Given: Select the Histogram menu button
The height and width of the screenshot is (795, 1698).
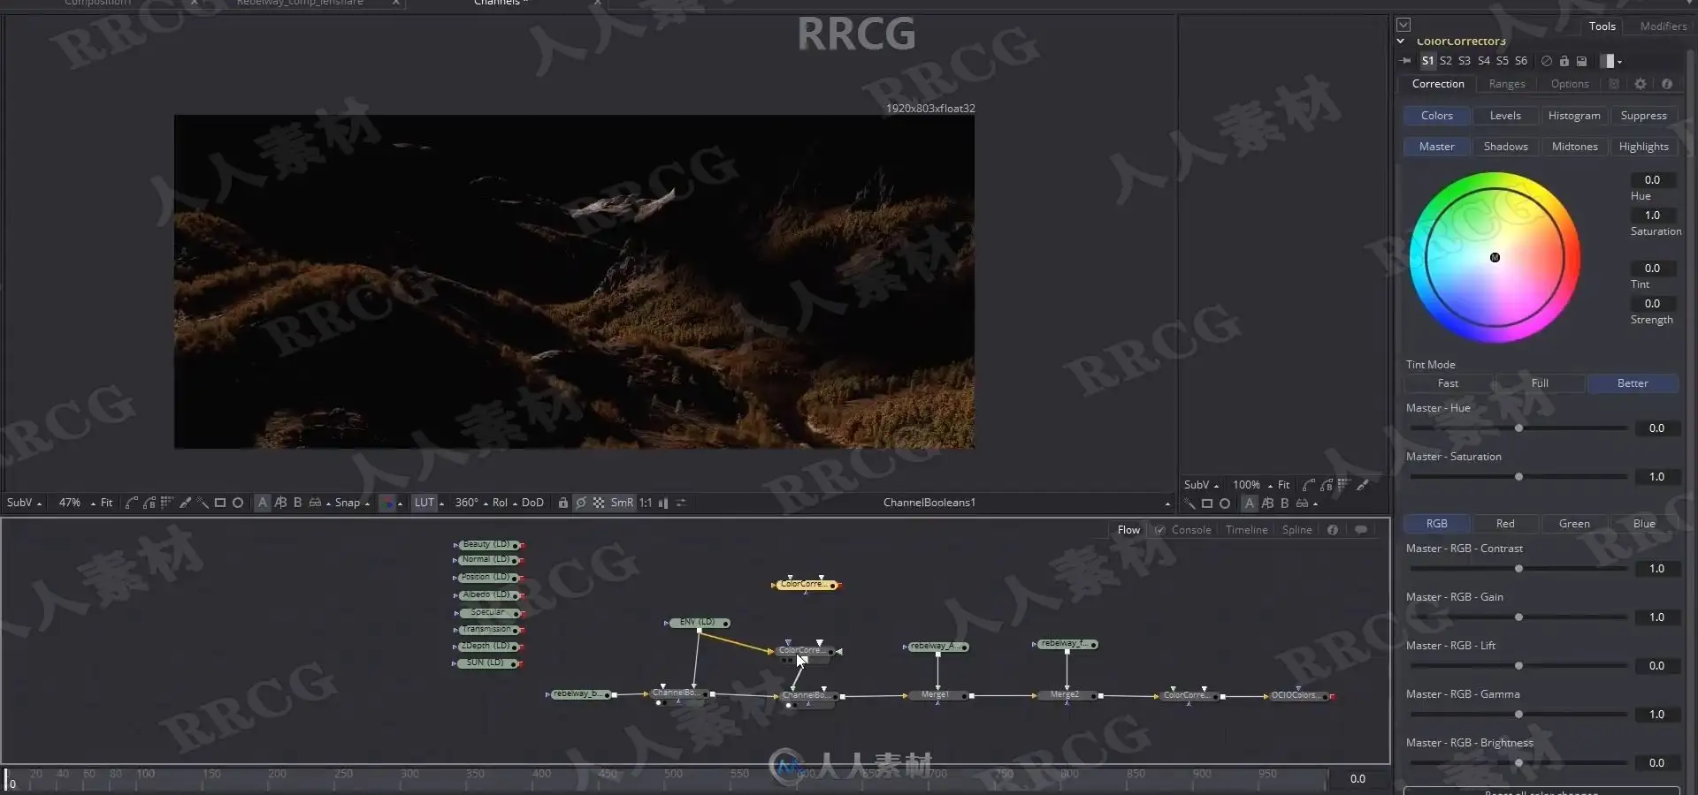Looking at the screenshot, I should tap(1574, 116).
